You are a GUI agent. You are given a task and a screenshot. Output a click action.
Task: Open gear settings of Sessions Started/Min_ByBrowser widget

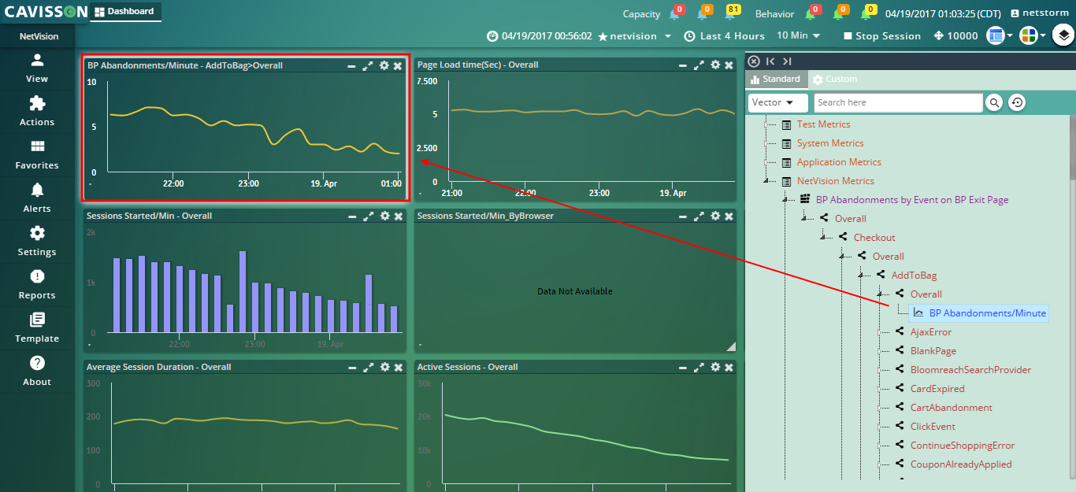[x=715, y=216]
